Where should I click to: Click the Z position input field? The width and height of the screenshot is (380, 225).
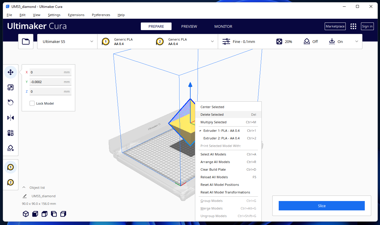[50, 91]
